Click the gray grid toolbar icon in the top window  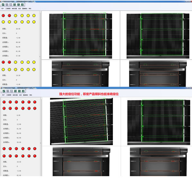coord(7,5)
